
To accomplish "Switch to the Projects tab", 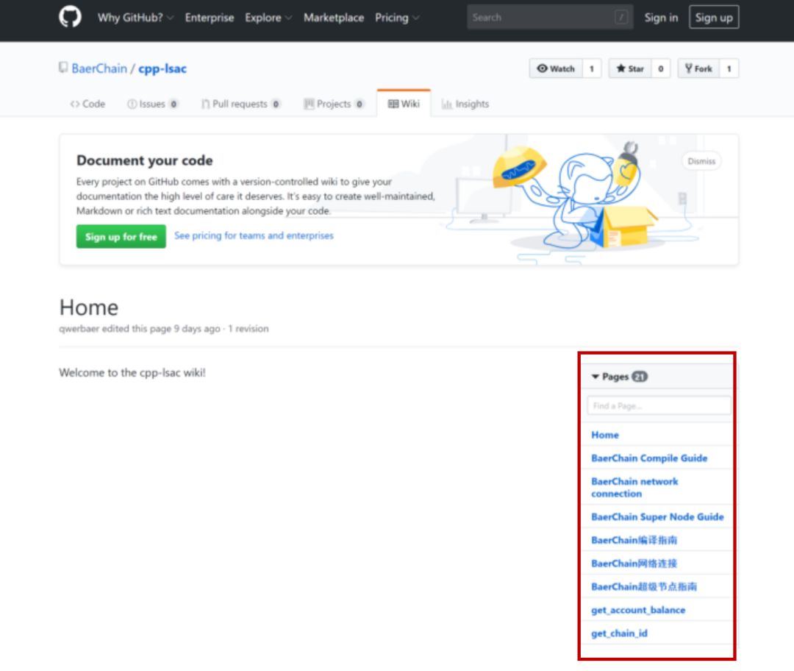I will point(333,104).
